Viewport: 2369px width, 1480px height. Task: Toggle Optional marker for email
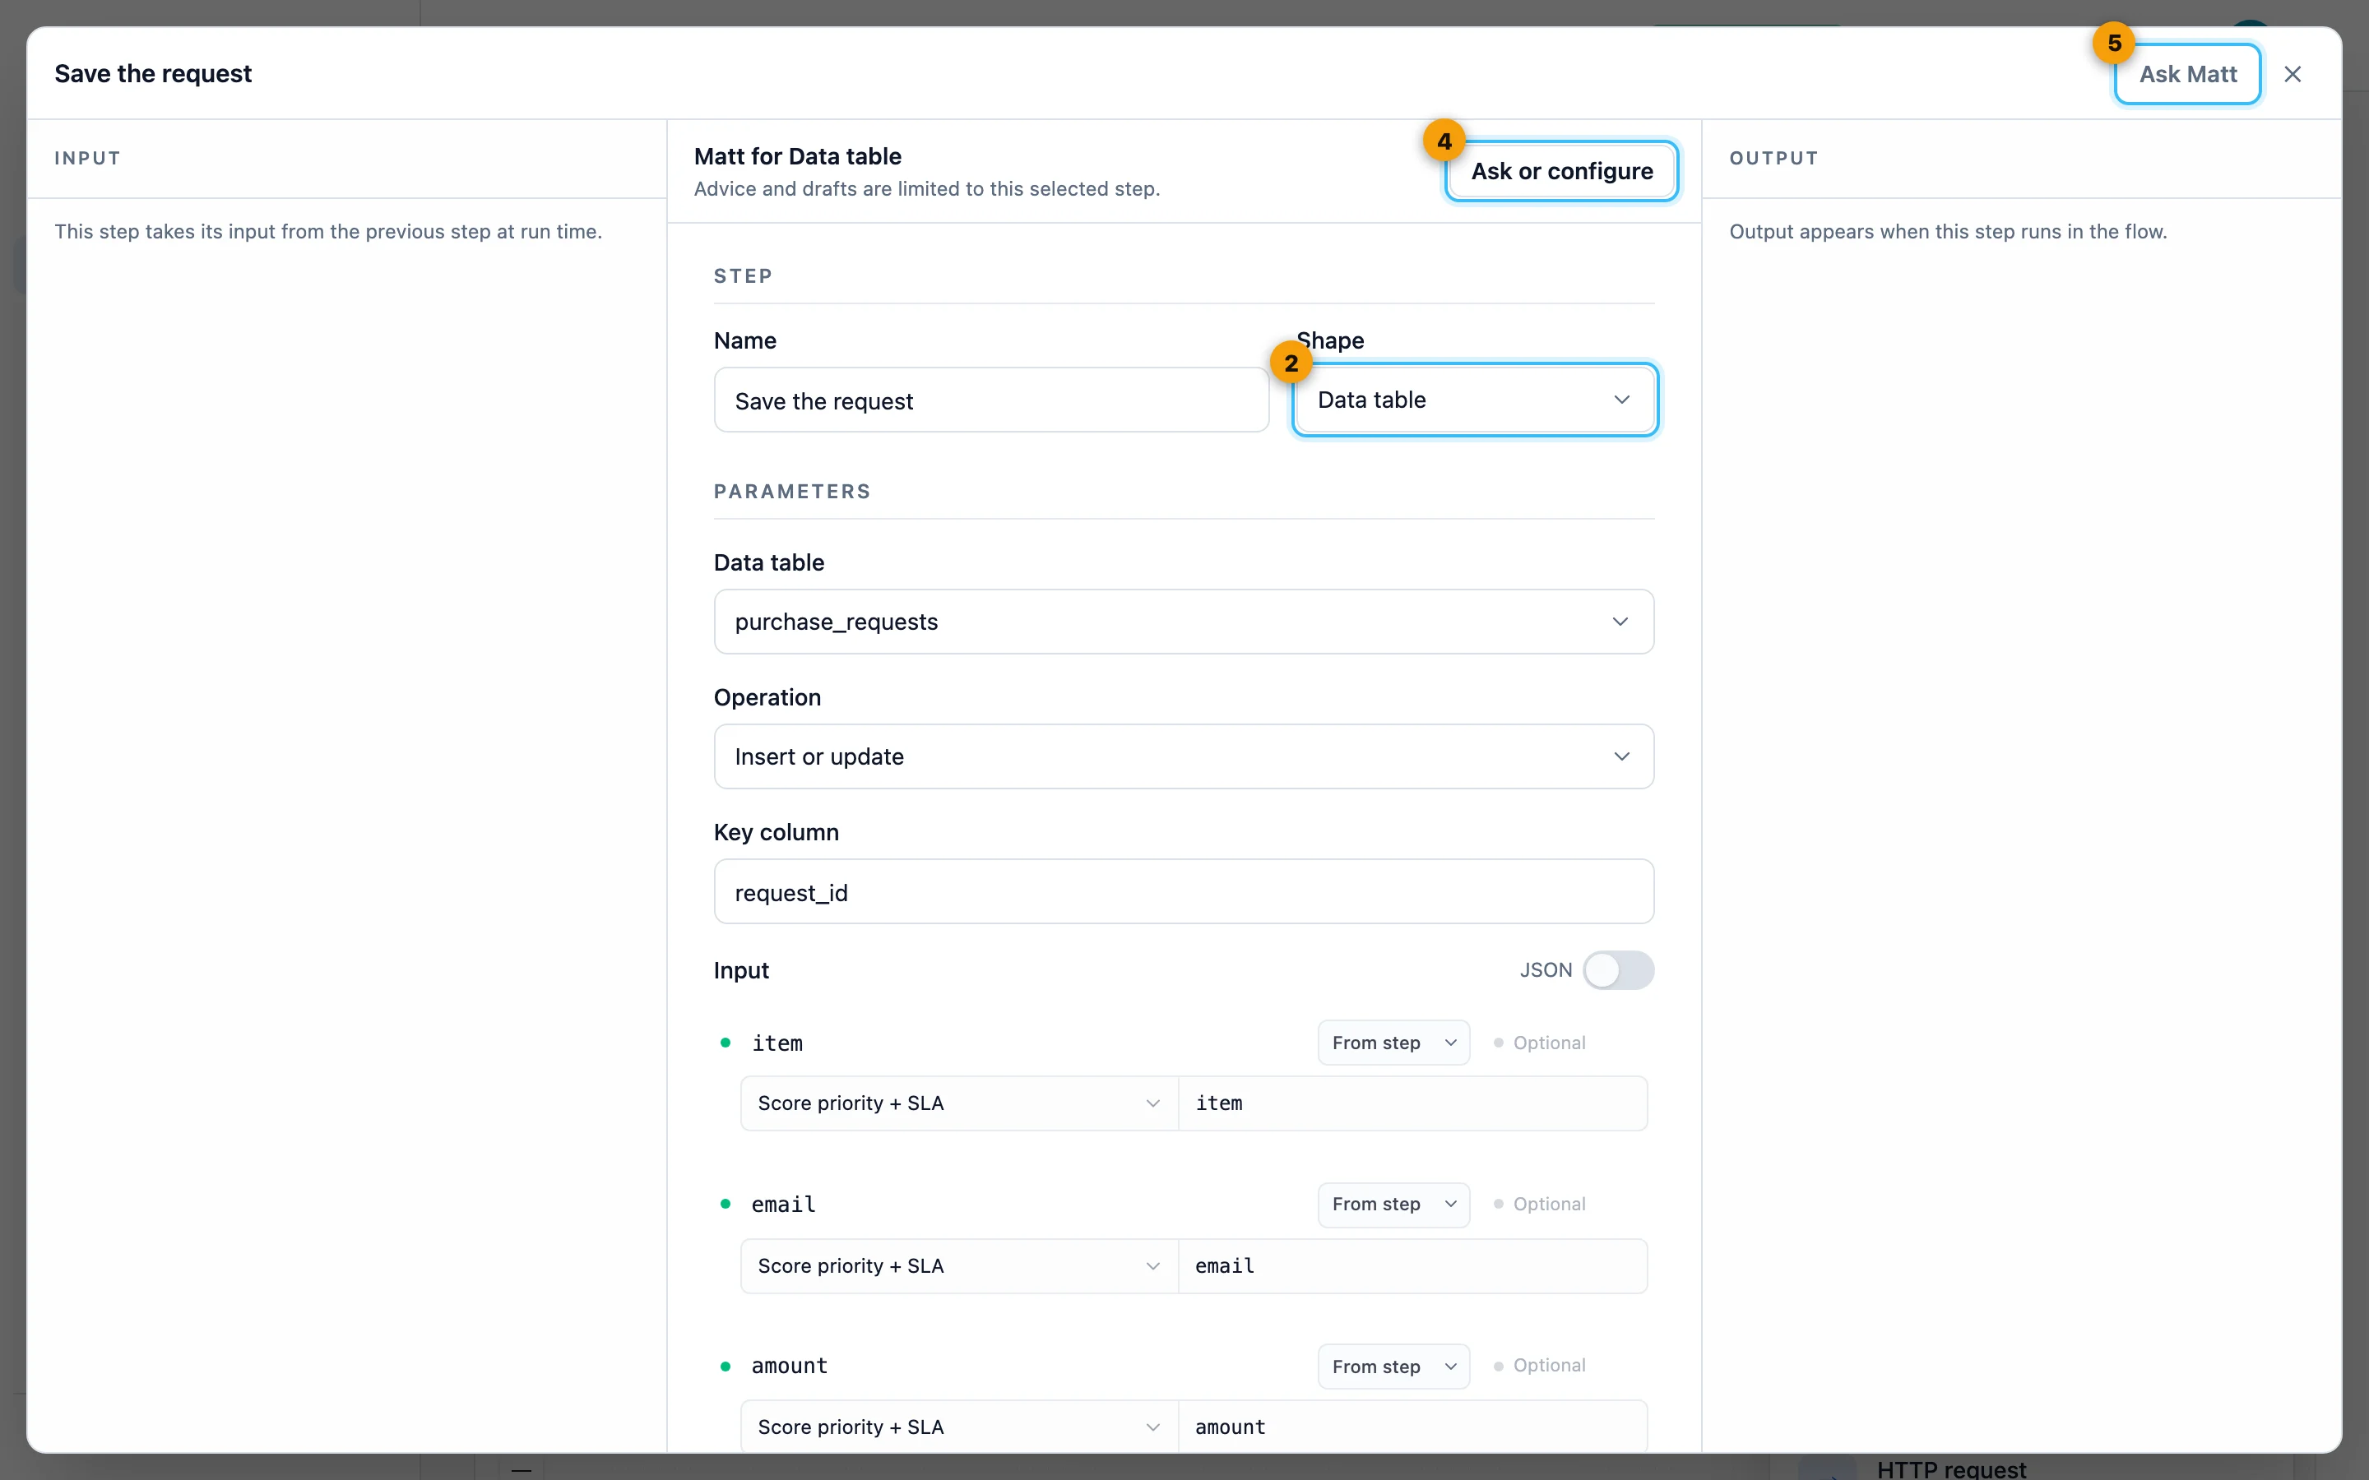coord(1539,1204)
